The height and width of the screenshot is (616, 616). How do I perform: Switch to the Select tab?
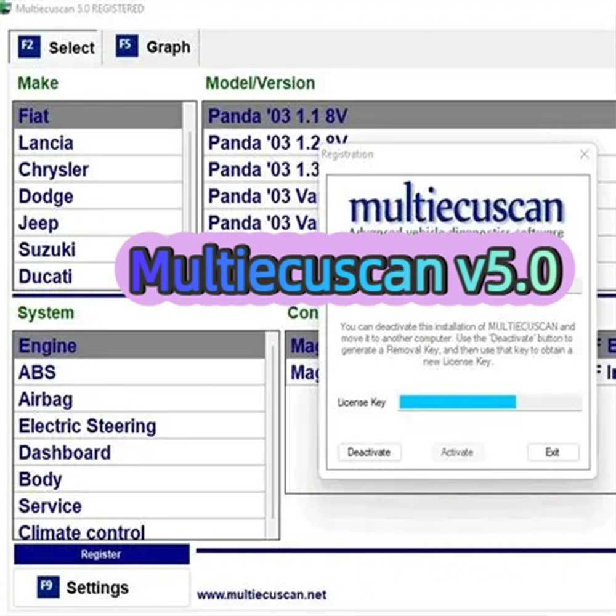pos(55,47)
